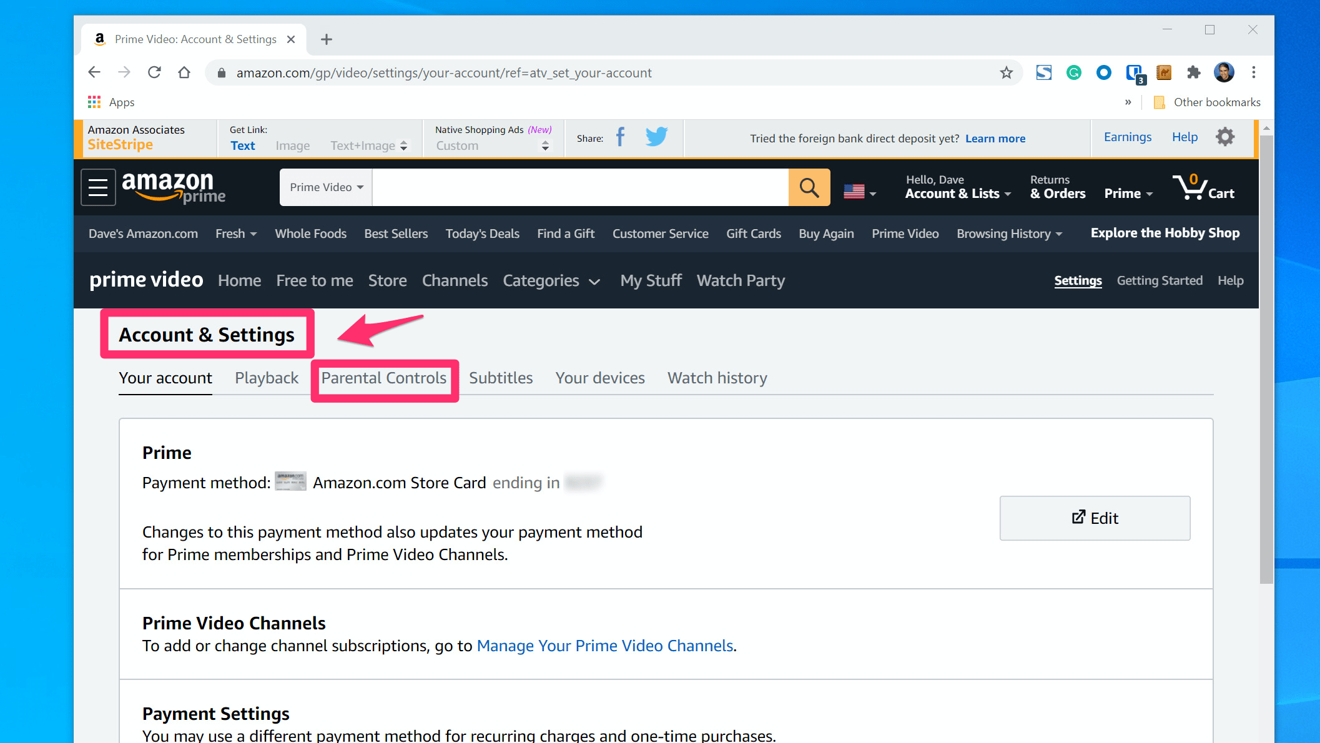This screenshot has height=743, width=1320.
Task: Expand the Prime Video search category dropdown
Action: 326,187
